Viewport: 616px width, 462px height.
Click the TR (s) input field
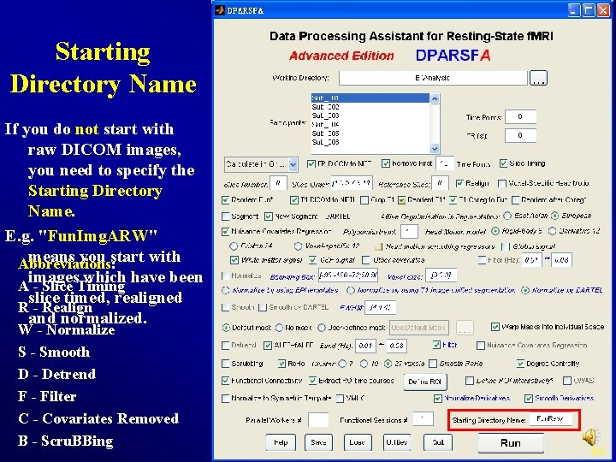click(x=520, y=135)
